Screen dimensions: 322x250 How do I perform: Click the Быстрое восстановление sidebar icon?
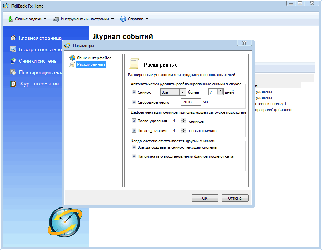coord(13,49)
